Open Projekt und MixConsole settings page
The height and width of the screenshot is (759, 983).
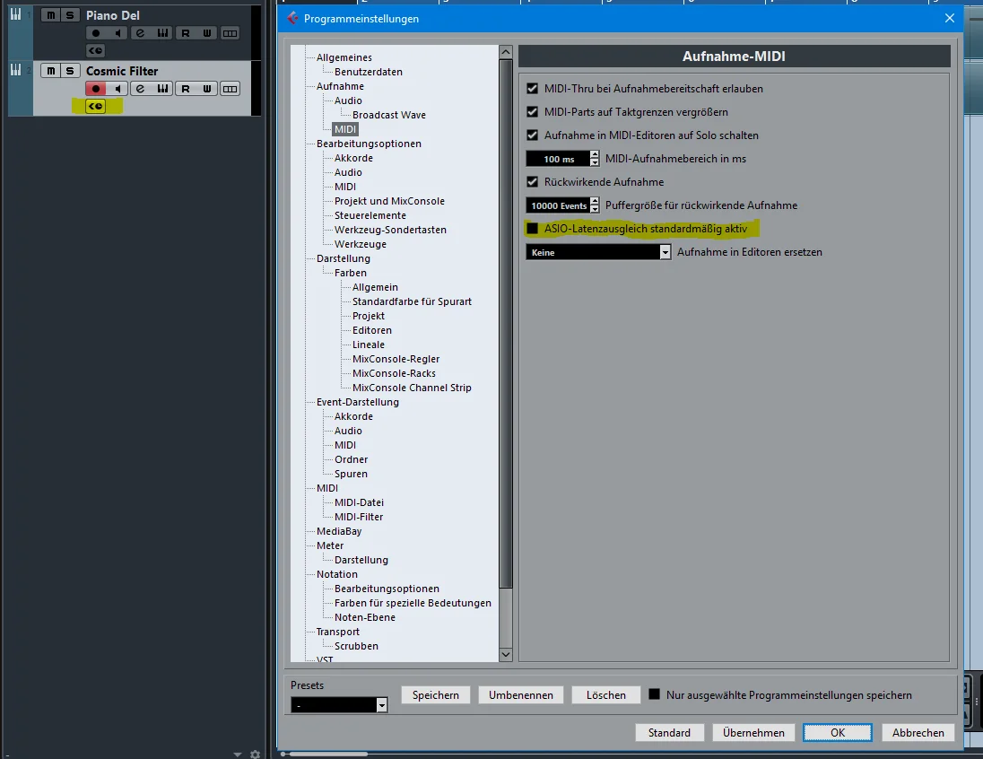[x=389, y=201]
